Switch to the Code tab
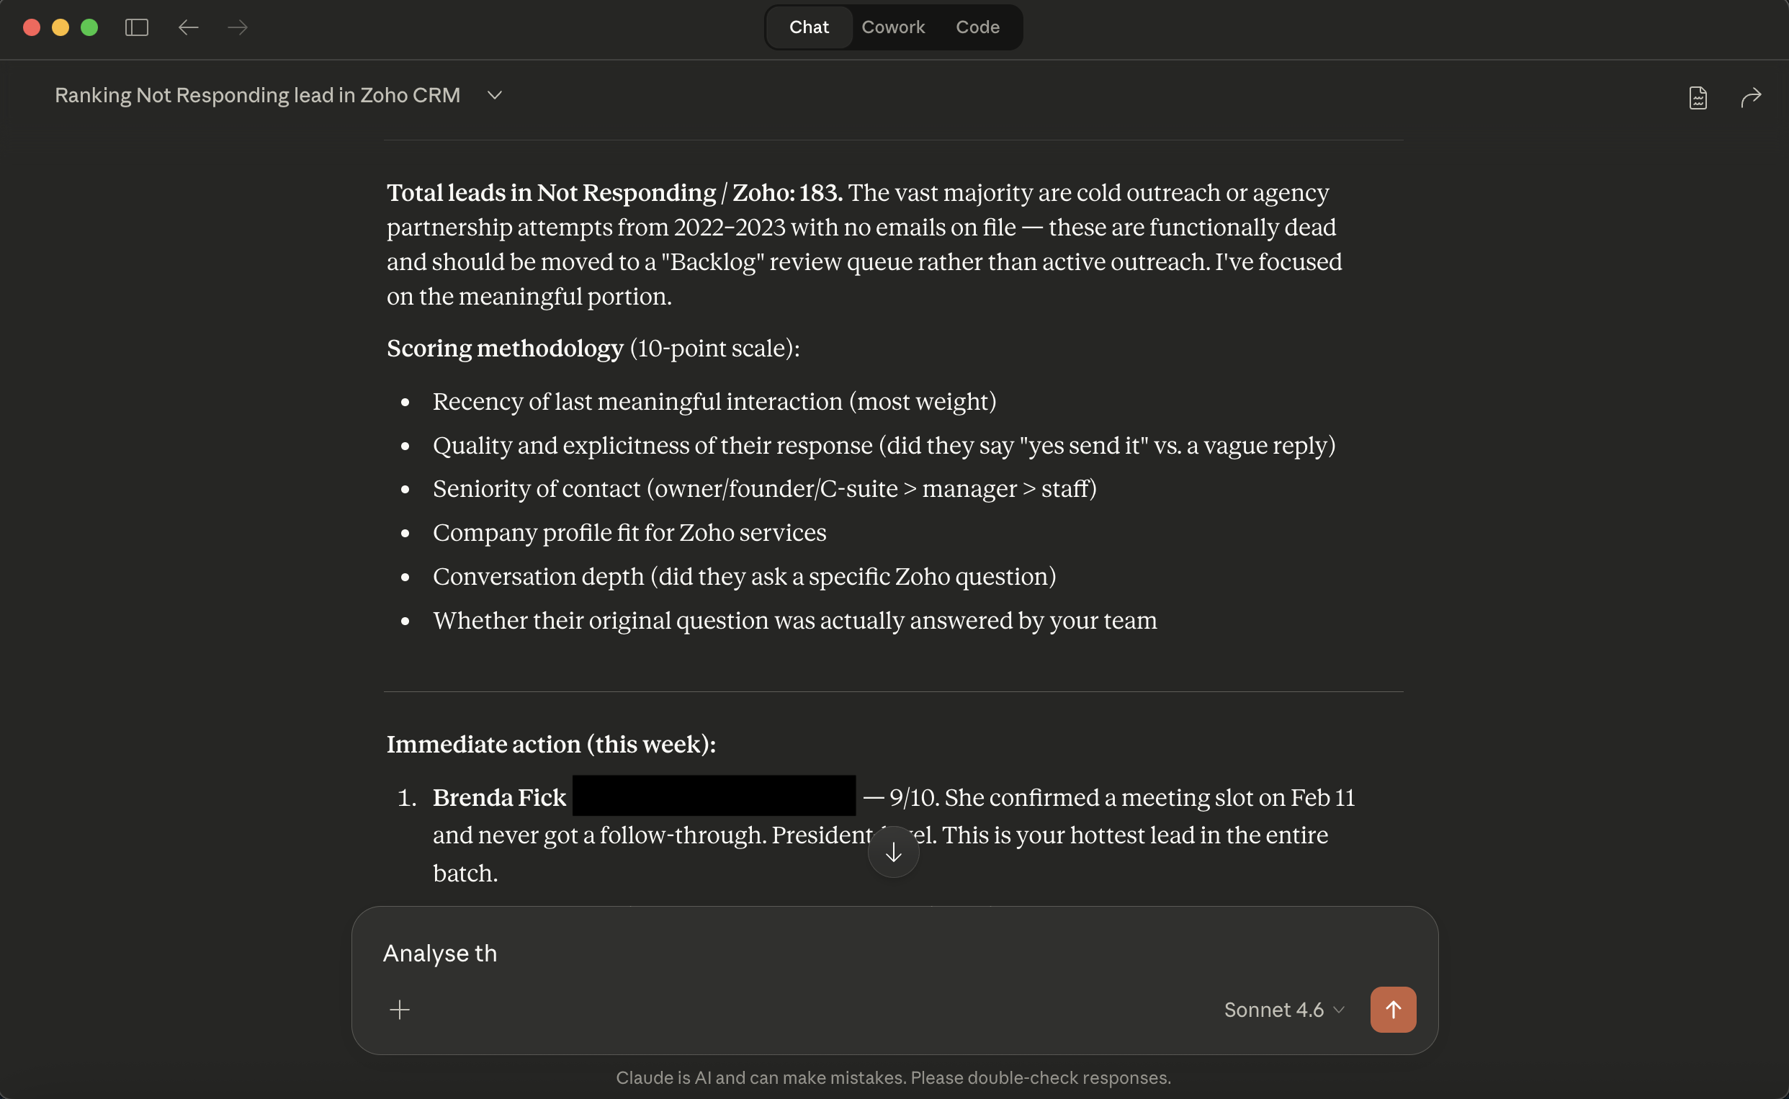Image resolution: width=1789 pixels, height=1099 pixels. tap(977, 27)
